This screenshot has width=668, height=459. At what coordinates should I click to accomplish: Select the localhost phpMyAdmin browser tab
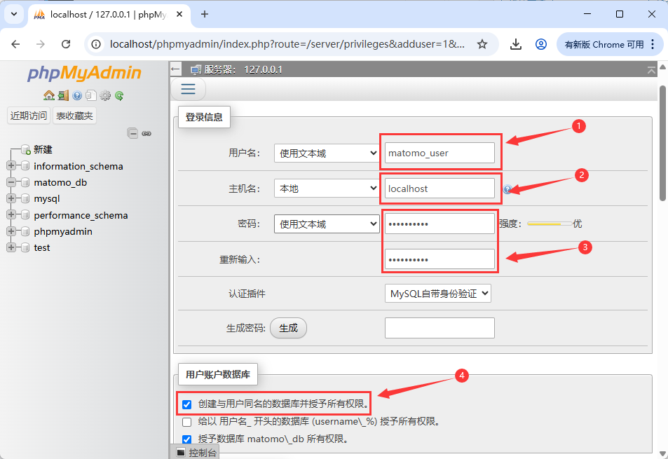click(108, 15)
